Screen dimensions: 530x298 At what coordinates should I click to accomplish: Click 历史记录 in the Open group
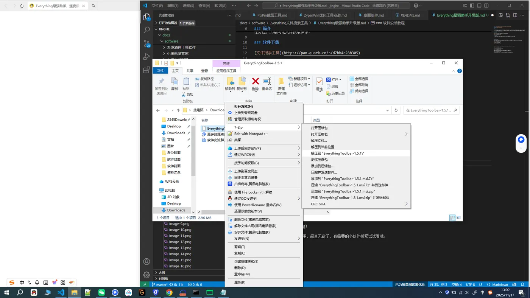pyautogui.click(x=336, y=93)
